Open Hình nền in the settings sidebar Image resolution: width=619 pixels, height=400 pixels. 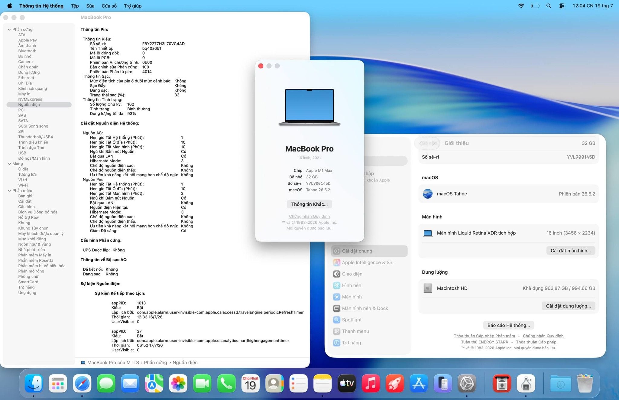click(369, 285)
